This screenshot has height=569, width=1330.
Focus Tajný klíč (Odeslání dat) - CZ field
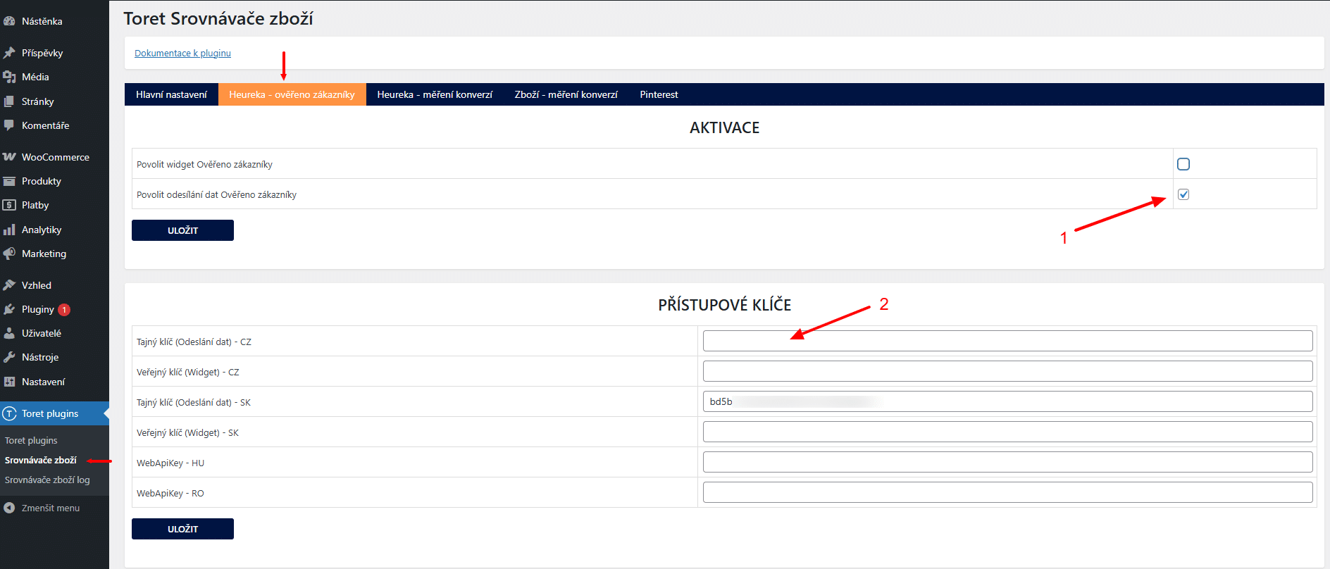click(x=1007, y=341)
